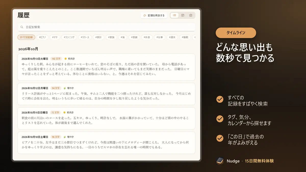The width and height of the screenshot is (306, 172).
Task: Filter by the #ランニング tag
Action: click(69, 37)
